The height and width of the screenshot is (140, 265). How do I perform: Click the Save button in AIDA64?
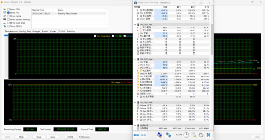(x=53, y=137)
